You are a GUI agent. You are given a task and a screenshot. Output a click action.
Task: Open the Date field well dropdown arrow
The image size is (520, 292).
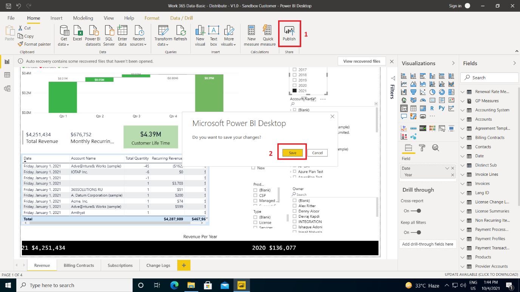[x=447, y=168]
